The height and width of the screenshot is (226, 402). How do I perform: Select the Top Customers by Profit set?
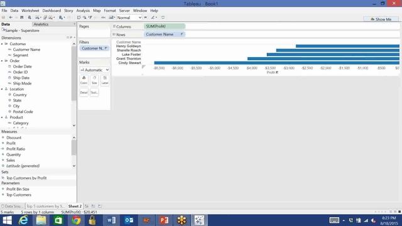(x=26, y=178)
